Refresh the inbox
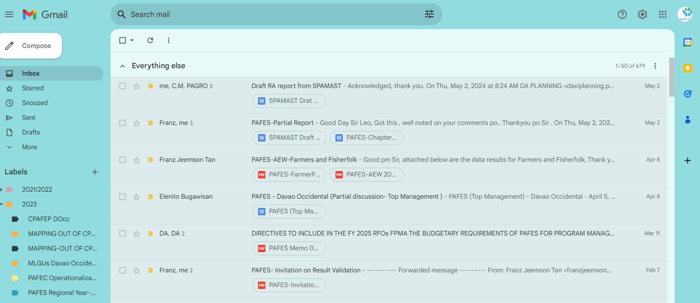This screenshot has width=700, height=303. click(150, 40)
